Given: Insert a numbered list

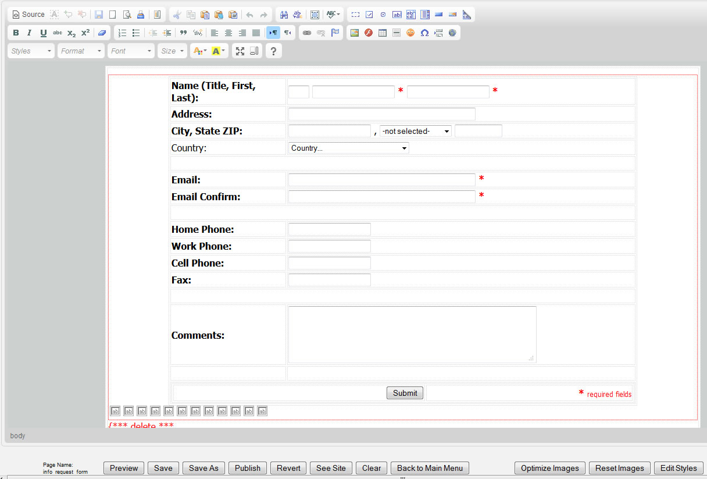Looking at the screenshot, I should coord(122,33).
